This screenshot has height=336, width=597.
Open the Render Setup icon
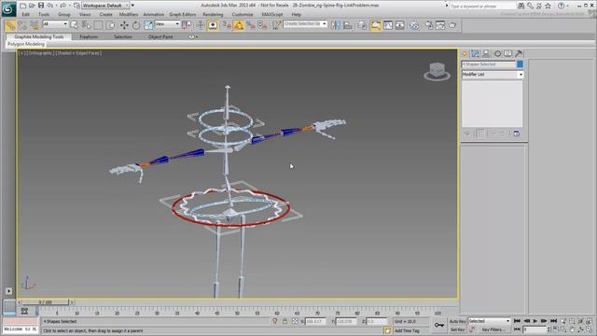[x=429, y=25]
